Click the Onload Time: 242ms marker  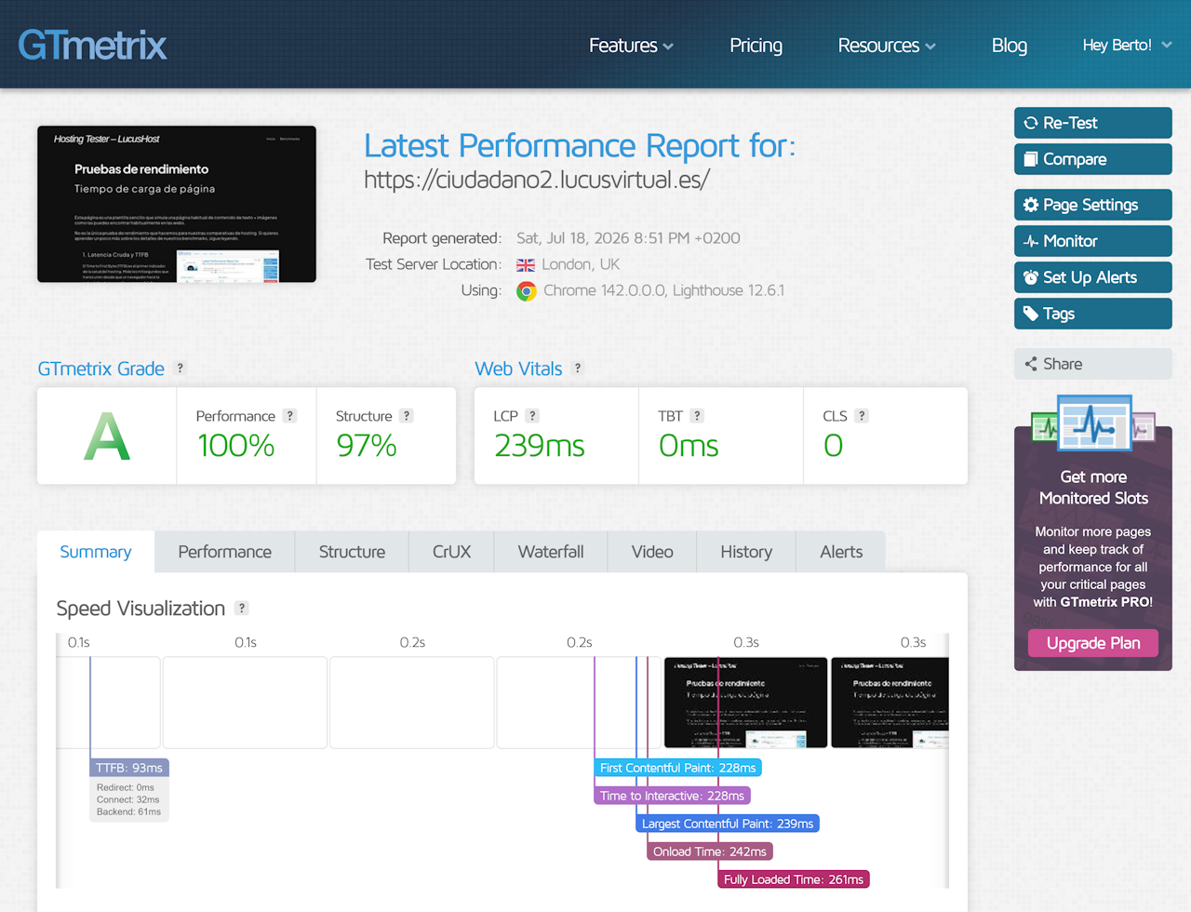tap(710, 852)
